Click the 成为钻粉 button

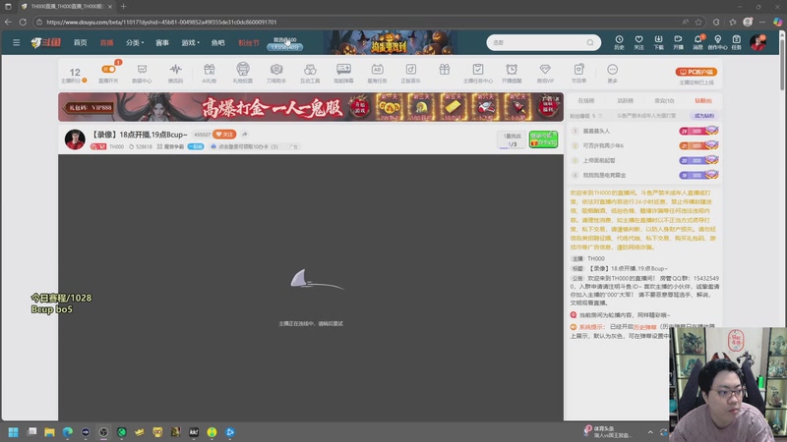pyautogui.click(x=704, y=116)
